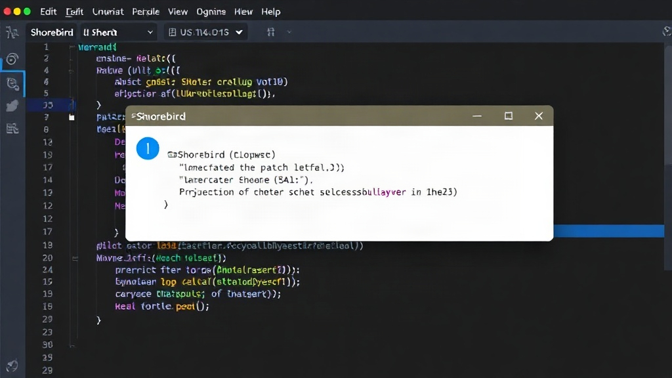Open the Help menu
672x378 pixels.
(271, 12)
